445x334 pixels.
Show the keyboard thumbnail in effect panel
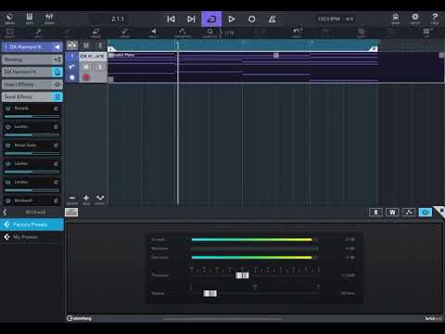pyautogui.click(x=71, y=212)
